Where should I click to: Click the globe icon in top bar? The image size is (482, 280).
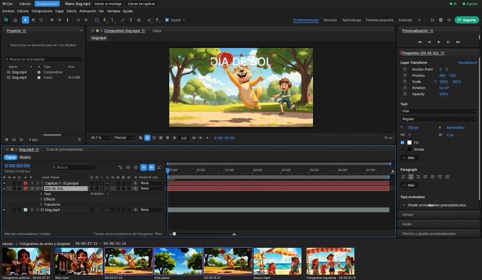pyautogui.click(x=441, y=20)
